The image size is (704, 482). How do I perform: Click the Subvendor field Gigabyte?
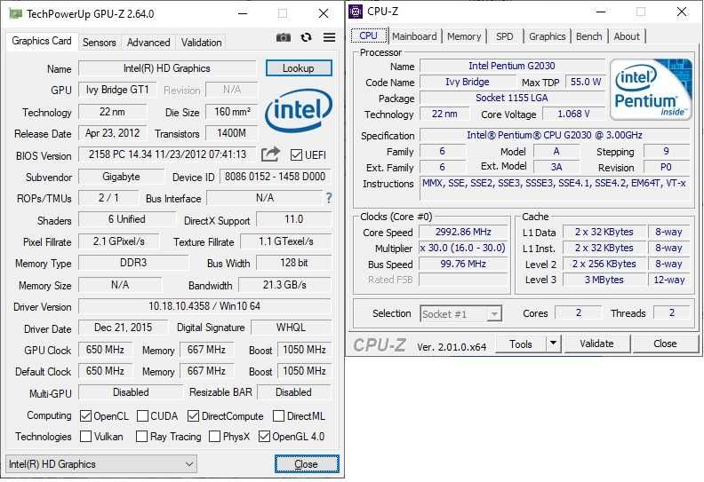(121, 177)
